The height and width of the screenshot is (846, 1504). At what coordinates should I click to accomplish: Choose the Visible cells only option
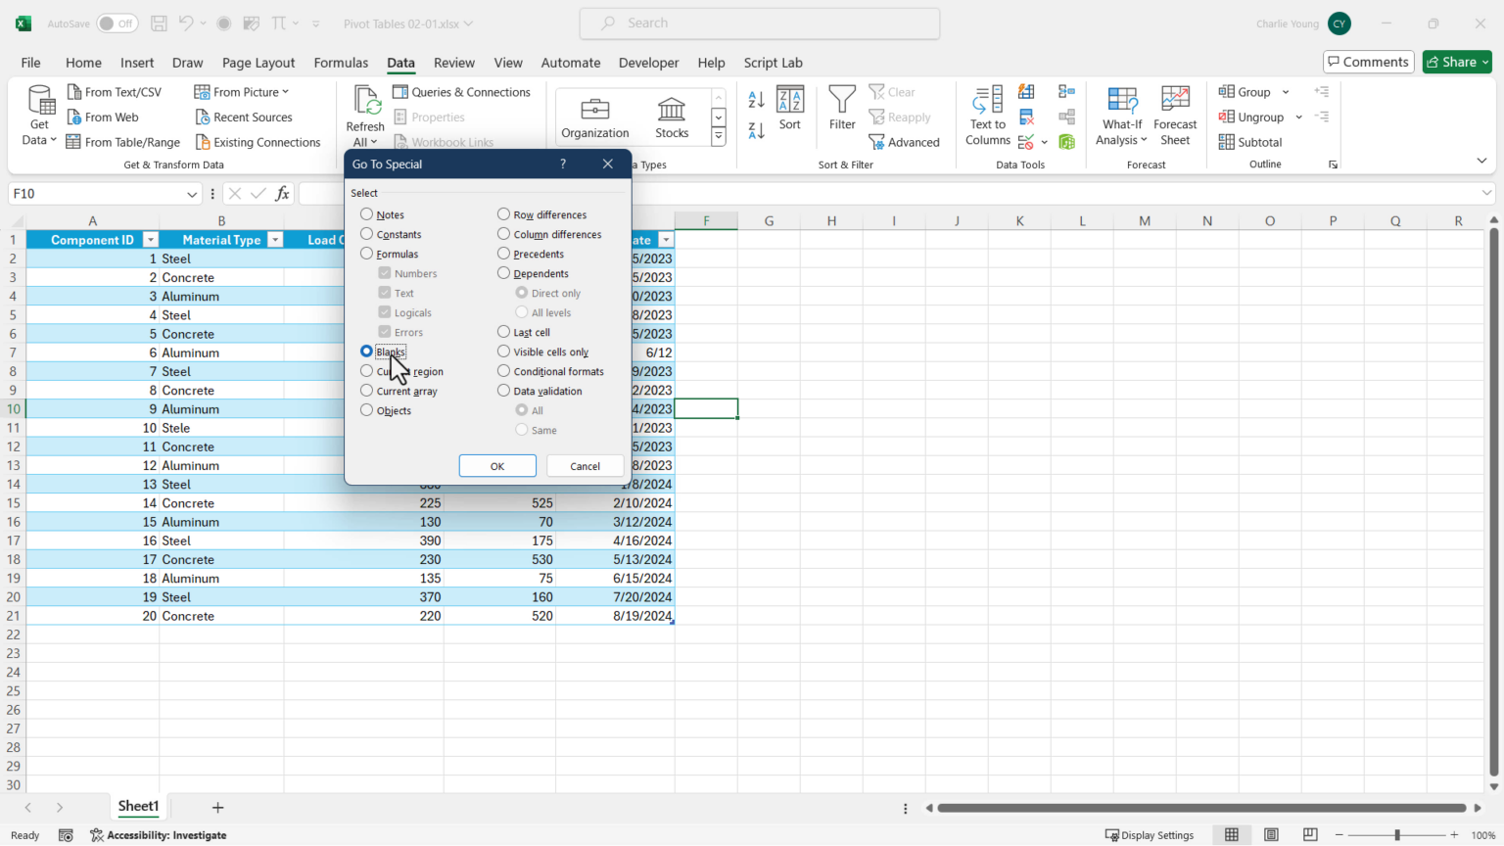pyautogui.click(x=504, y=352)
